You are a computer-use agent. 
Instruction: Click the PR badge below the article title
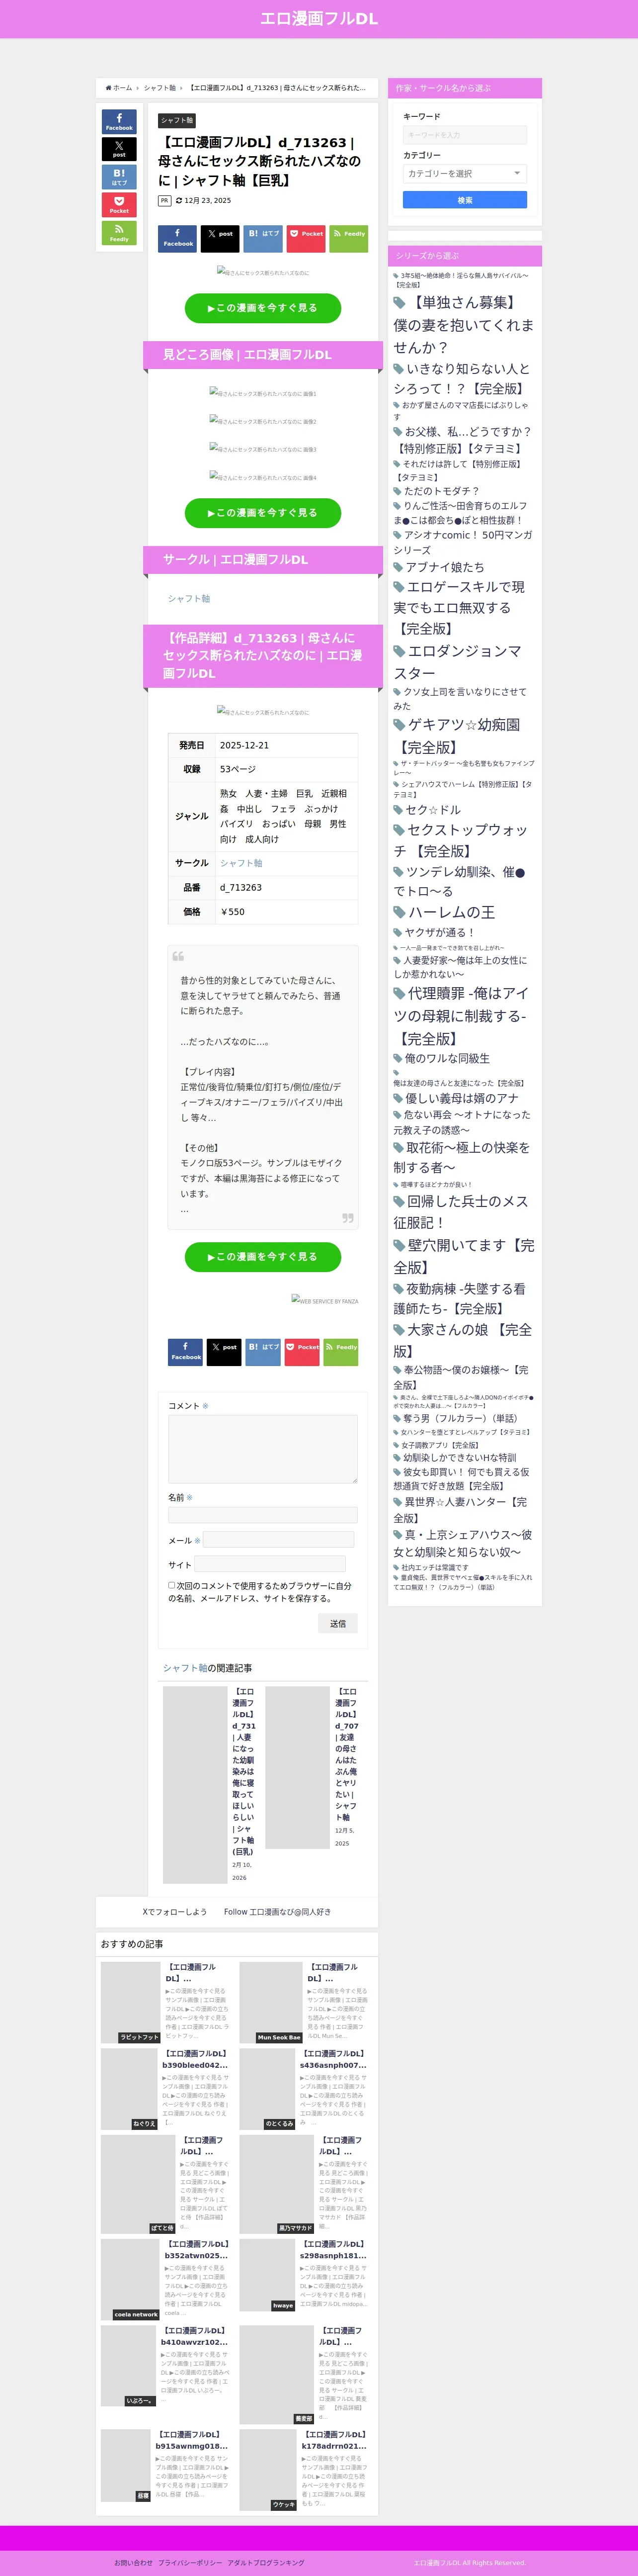tap(165, 200)
